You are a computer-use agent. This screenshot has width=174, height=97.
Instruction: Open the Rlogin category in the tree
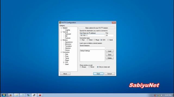67,60
